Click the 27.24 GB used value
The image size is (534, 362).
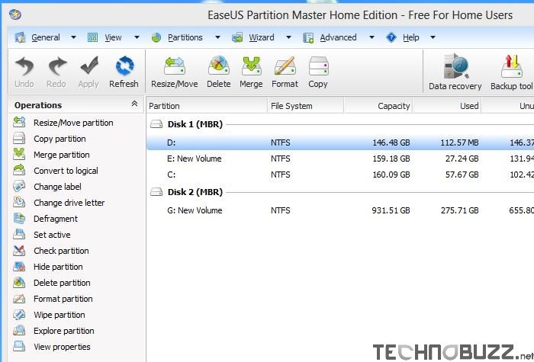(462, 159)
